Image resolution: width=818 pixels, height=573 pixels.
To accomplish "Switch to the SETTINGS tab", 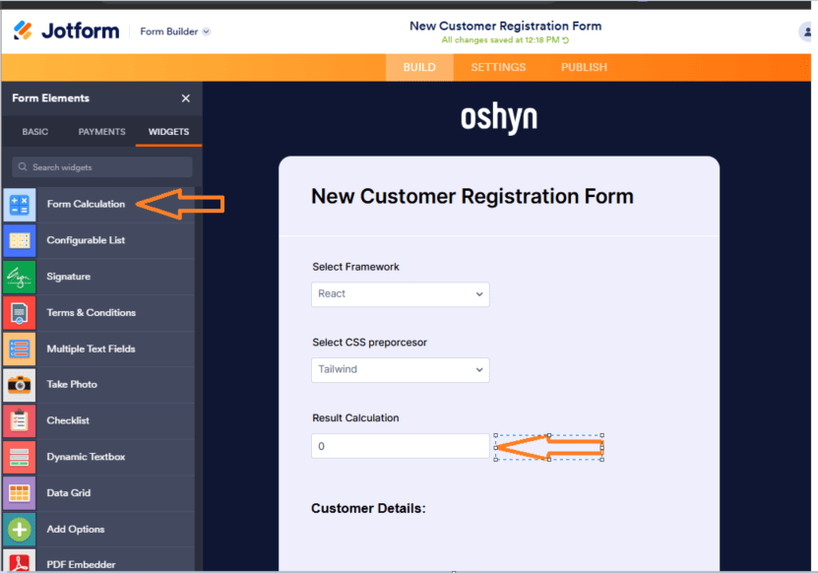I will (x=498, y=67).
